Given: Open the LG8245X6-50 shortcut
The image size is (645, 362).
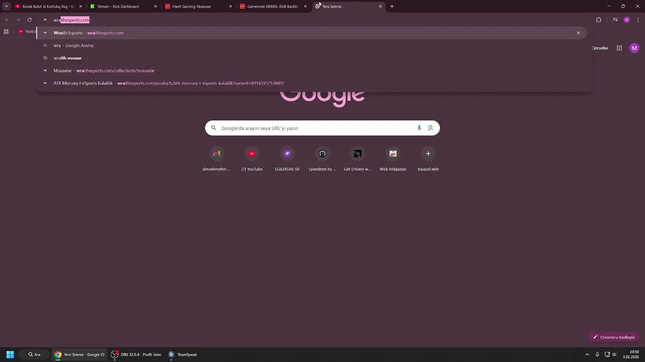Looking at the screenshot, I should 287,159.
